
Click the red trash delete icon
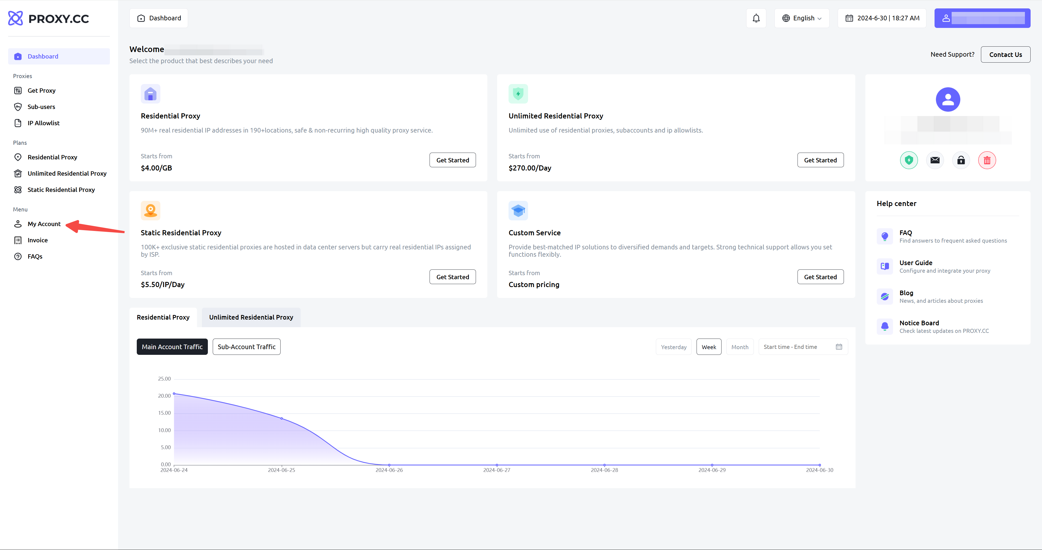pyautogui.click(x=987, y=160)
